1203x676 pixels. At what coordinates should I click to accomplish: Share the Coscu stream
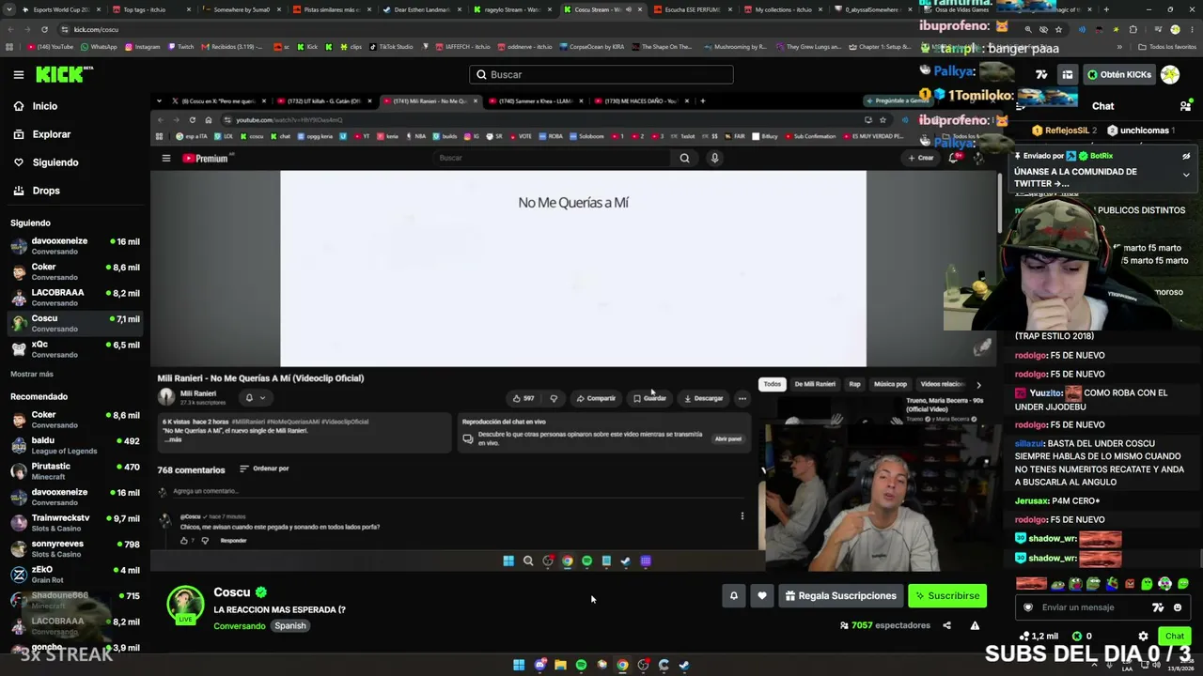pyautogui.click(x=946, y=625)
